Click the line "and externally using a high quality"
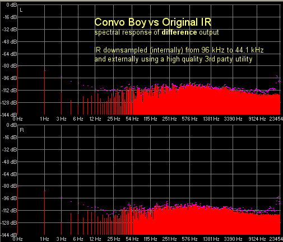 click(x=149, y=59)
